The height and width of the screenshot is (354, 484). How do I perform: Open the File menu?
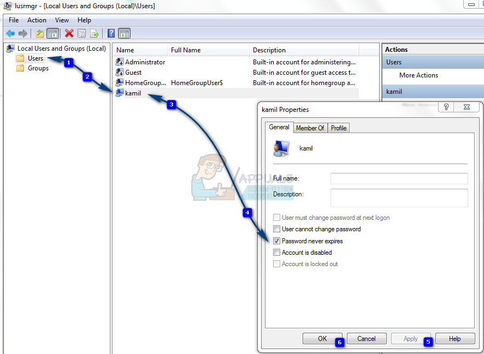(14, 20)
